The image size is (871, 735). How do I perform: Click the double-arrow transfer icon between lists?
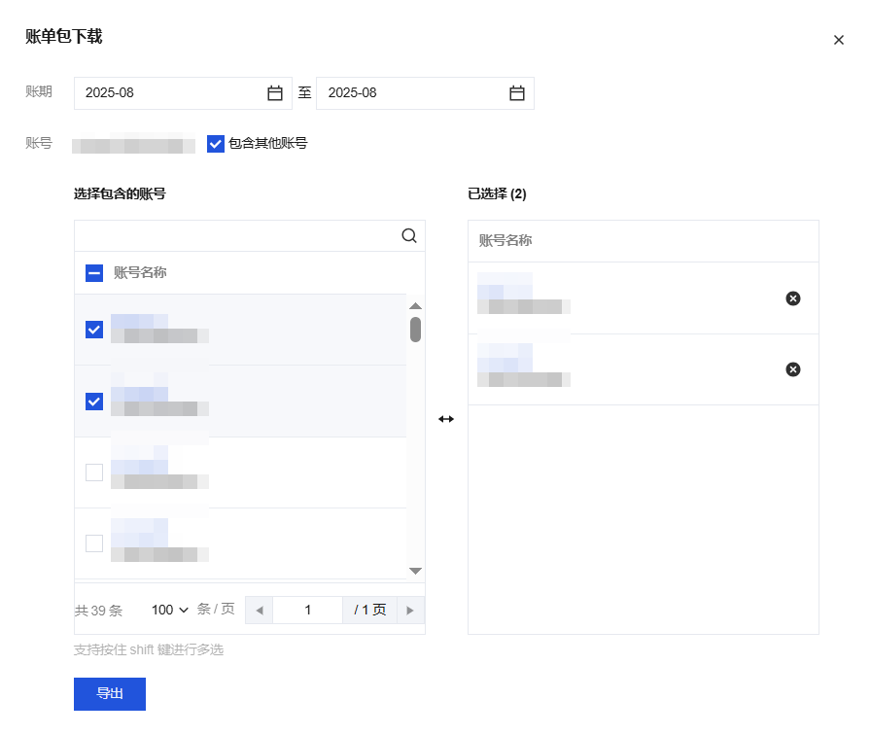pos(446,419)
